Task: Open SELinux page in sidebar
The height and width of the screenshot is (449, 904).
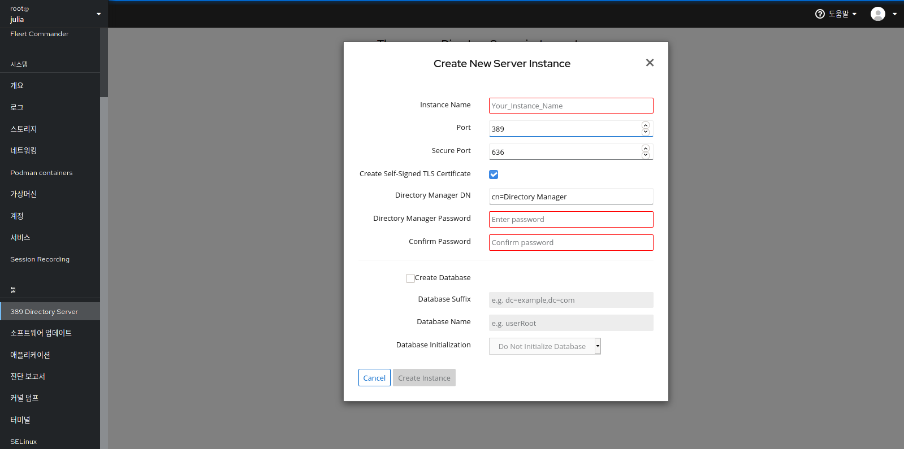Action: (50, 442)
